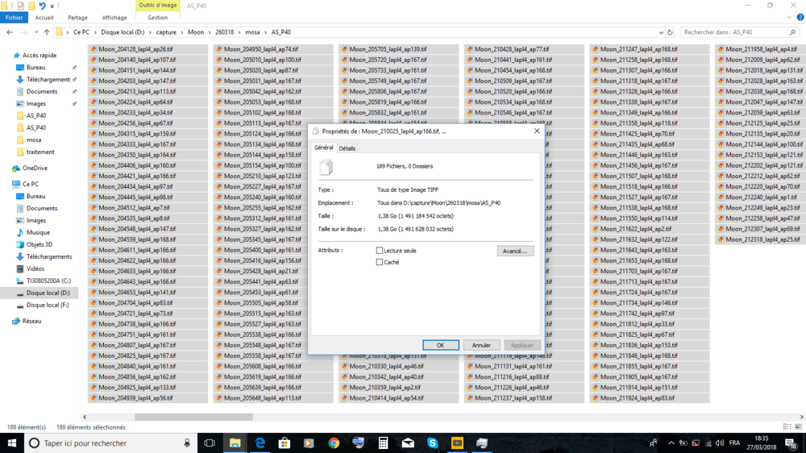Open the Affichage ribbon tab
The height and width of the screenshot is (453, 806).
114,18
